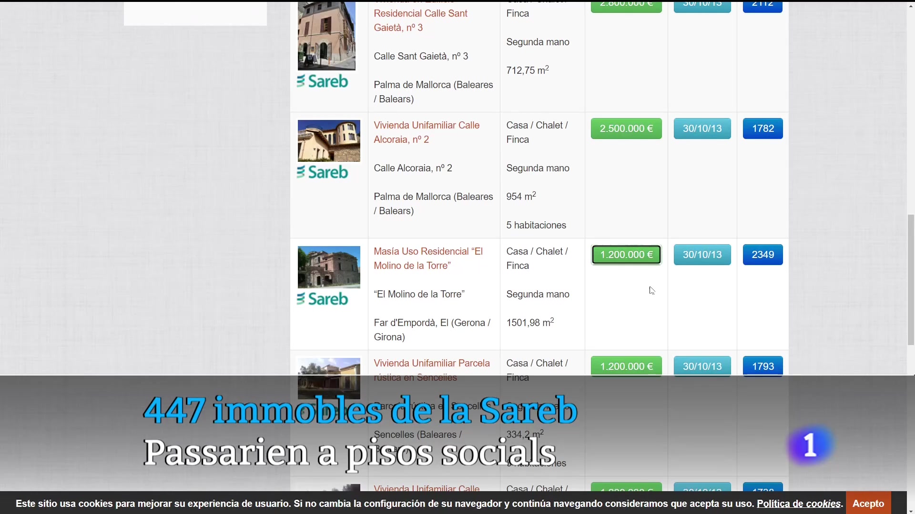Open Vivienda Unifamiliar Parcela rústica Sencelles link
915x514 pixels.
point(431,364)
